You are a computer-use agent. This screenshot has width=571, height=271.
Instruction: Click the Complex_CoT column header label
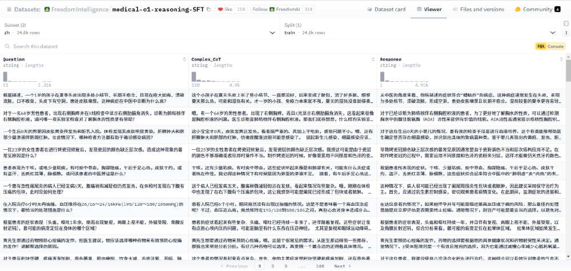tap(206, 59)
